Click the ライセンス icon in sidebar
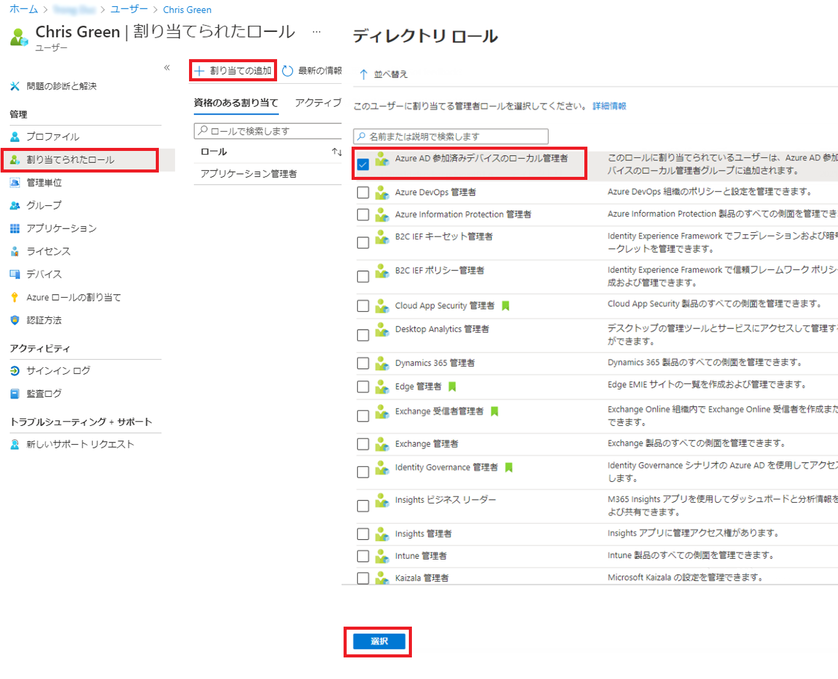Screen dimensions: 838x679 coord(15,251)
